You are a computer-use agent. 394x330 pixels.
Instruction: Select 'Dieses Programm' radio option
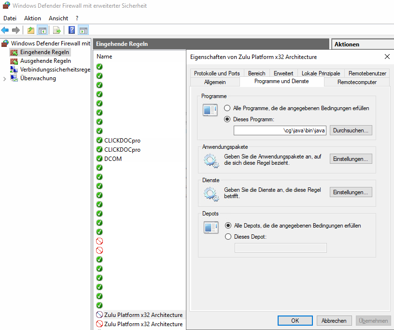click(x=227, y=119)
